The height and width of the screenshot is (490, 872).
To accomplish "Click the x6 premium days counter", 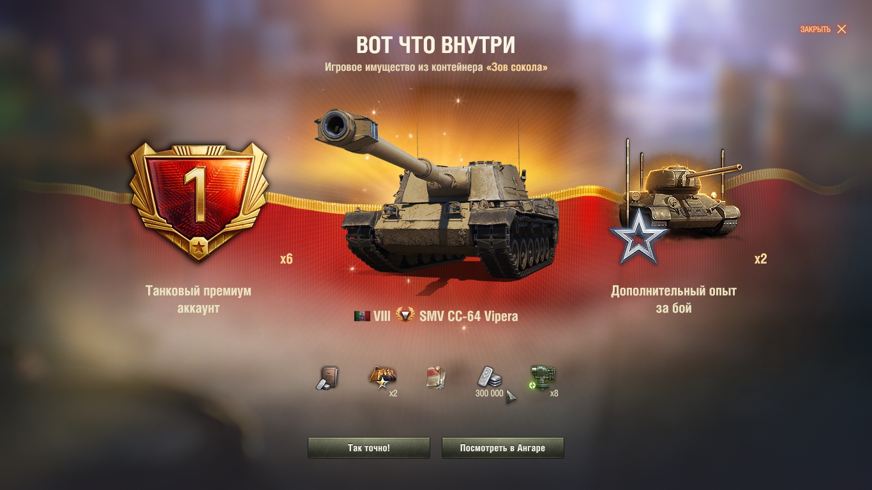I will 286,259.
